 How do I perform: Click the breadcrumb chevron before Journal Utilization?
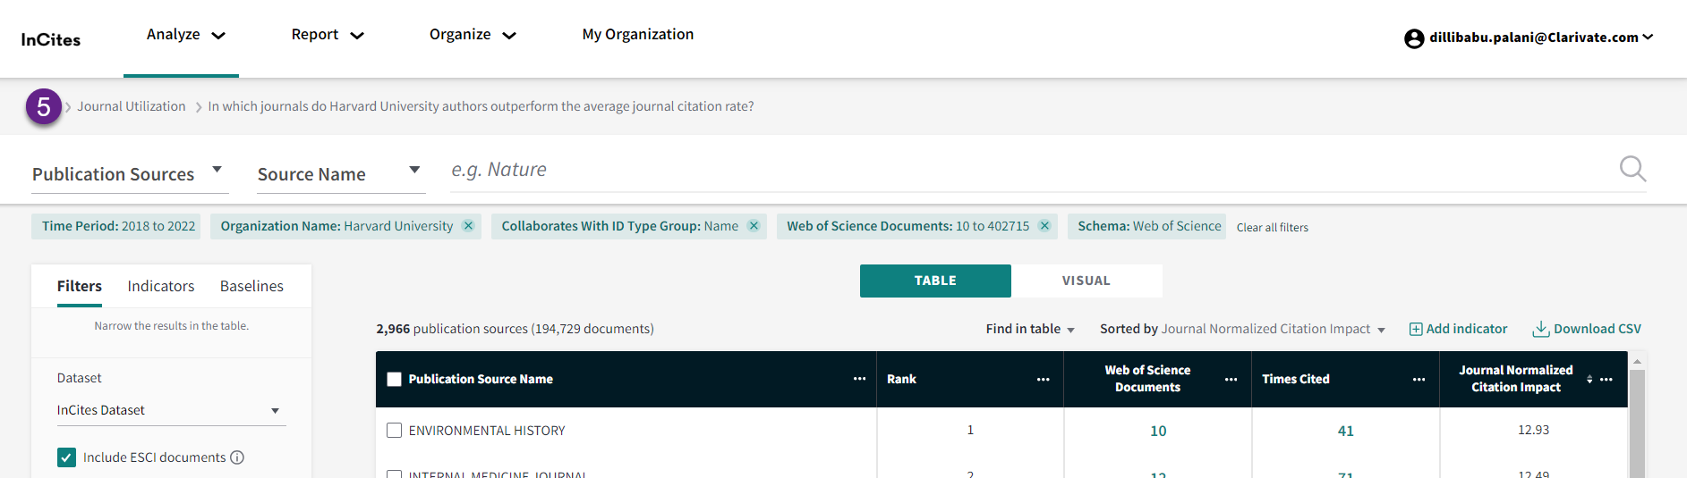(x=68, y=107)
